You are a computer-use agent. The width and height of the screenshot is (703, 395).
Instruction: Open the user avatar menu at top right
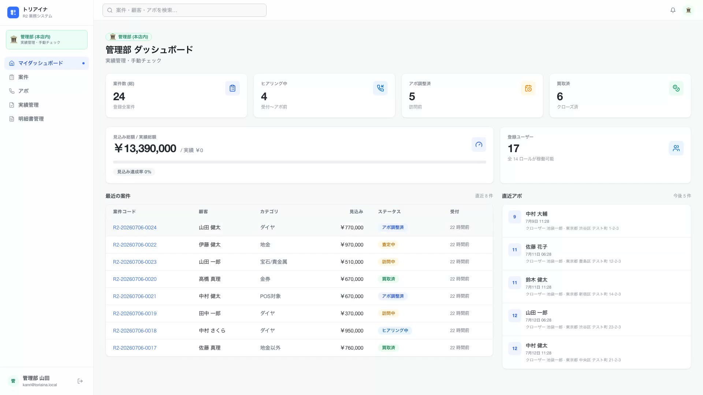688,10
